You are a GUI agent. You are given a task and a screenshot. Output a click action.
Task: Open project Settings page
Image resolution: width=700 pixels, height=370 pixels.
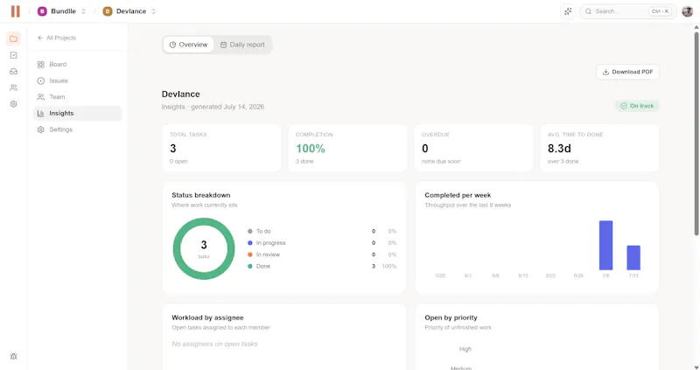click(x=77, y=129)
